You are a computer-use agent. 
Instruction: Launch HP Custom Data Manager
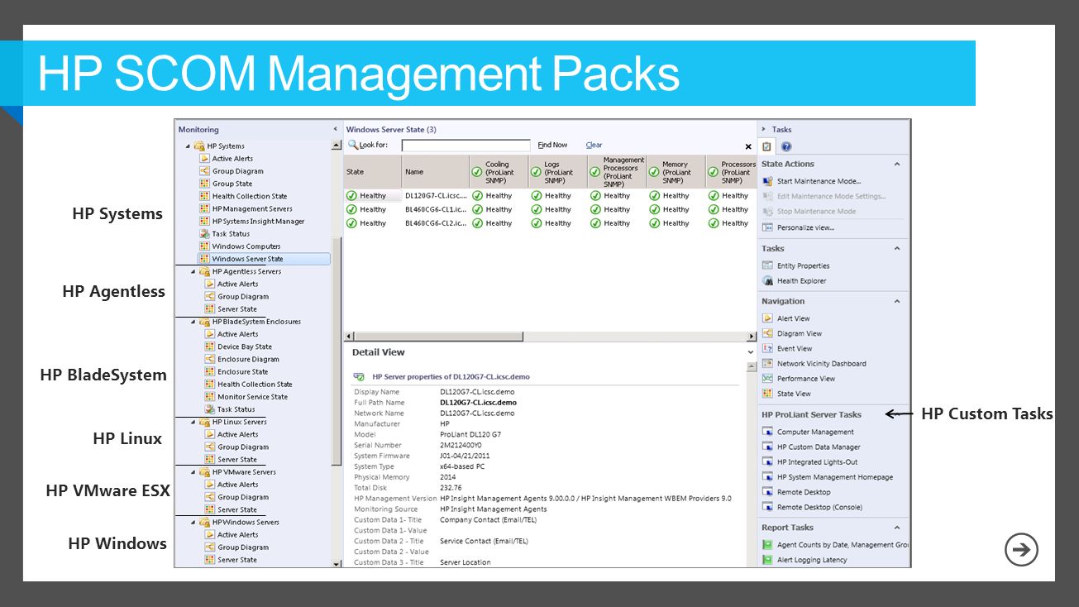click(x=819, y=447)
